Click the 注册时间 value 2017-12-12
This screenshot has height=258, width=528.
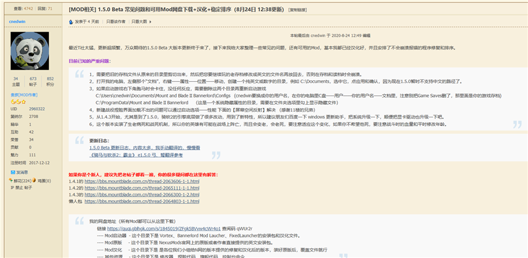coord(39,163)
